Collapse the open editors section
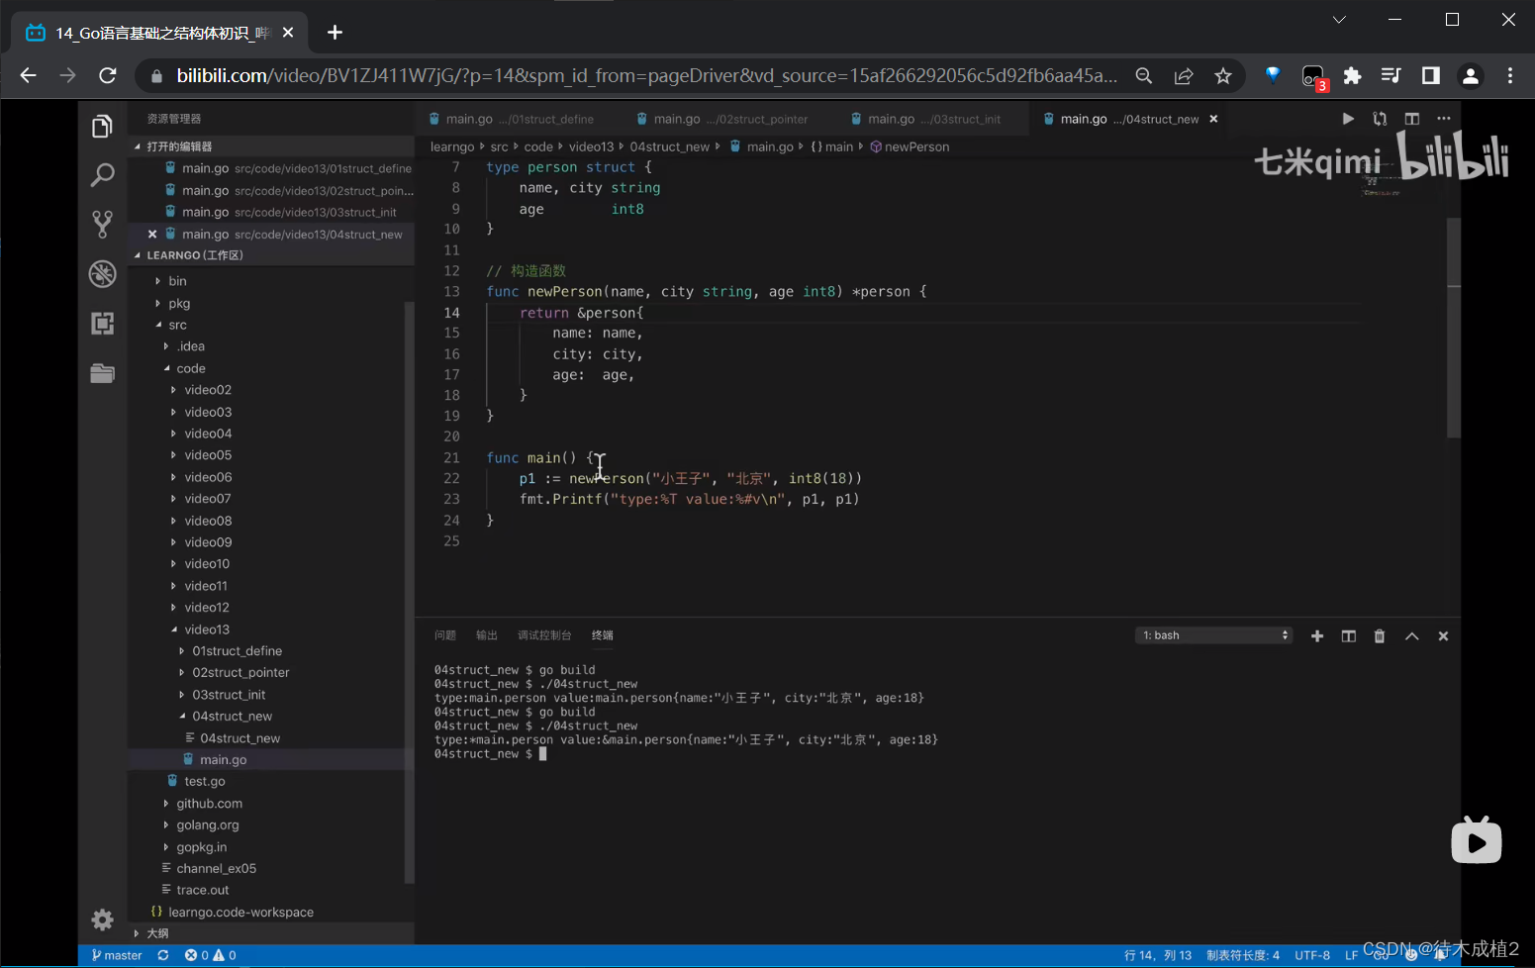 pyautogui.click(x=138, y=146)
